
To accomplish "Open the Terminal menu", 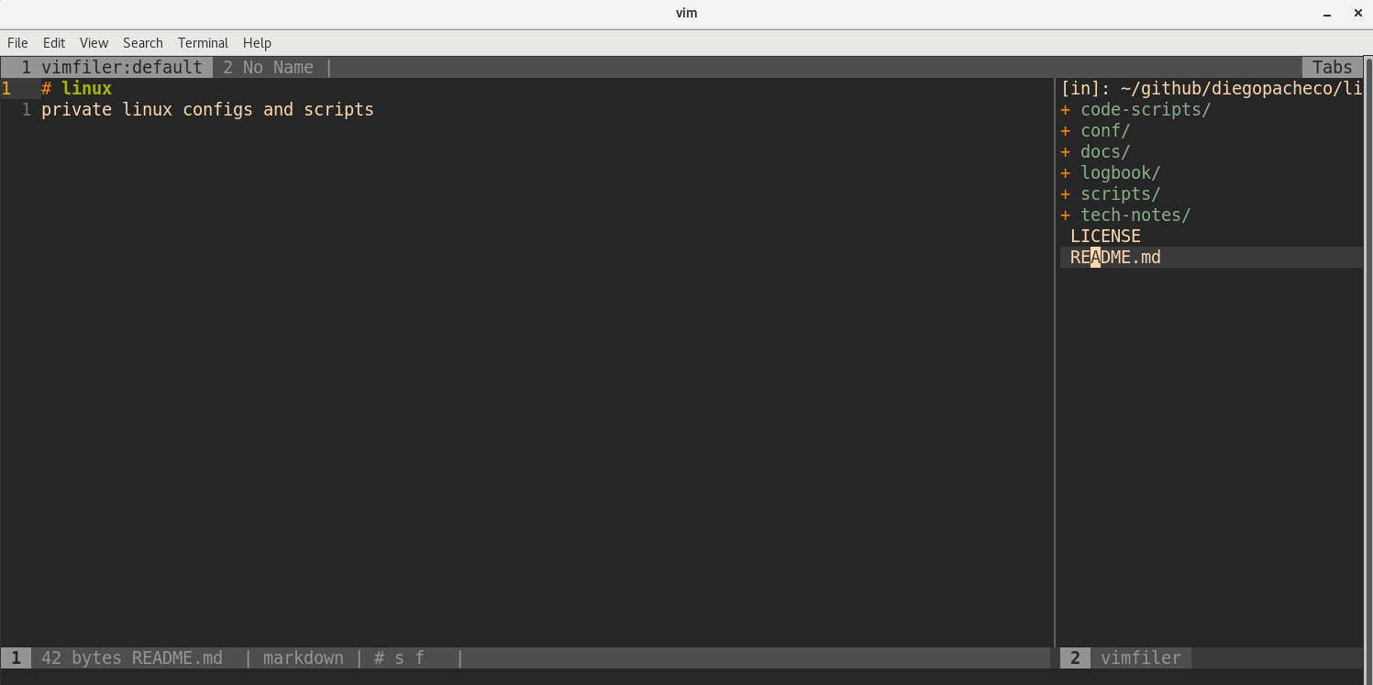I will pyautogui.click(x=203, y=43).
